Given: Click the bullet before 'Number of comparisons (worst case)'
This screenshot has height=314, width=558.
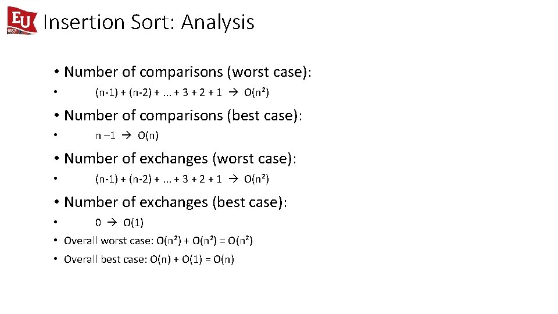Looking at the screenshot, I should (x=56, y=72).
